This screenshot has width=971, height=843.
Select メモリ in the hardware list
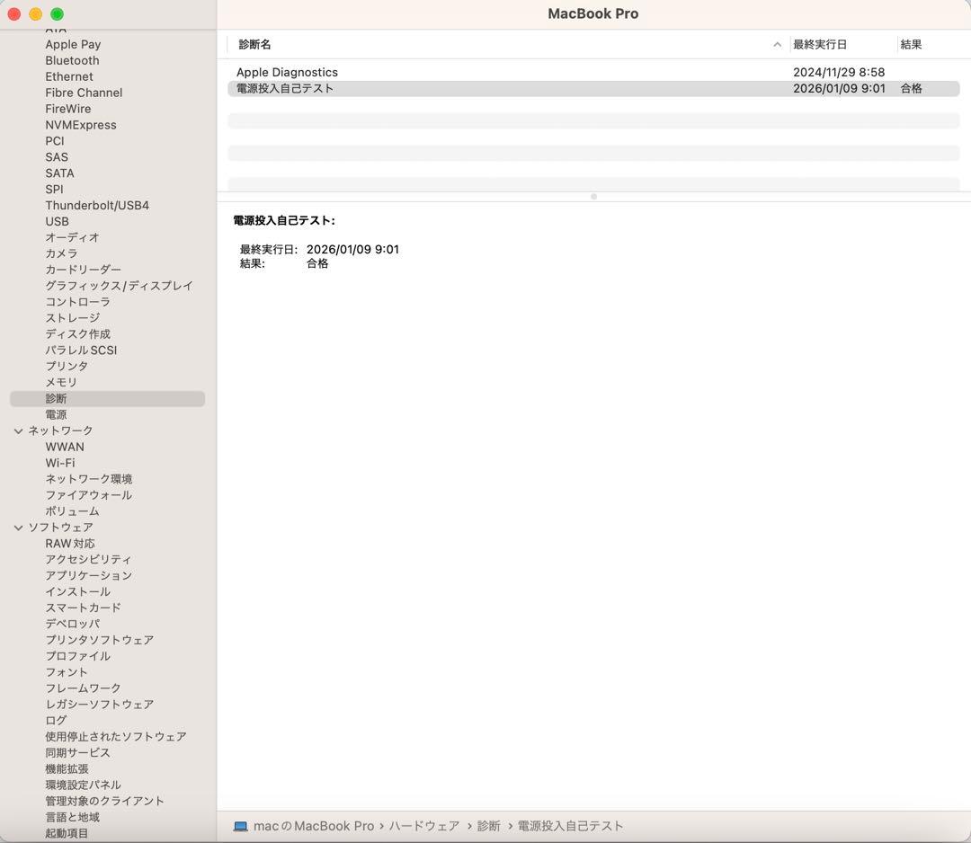click(61, 382)
